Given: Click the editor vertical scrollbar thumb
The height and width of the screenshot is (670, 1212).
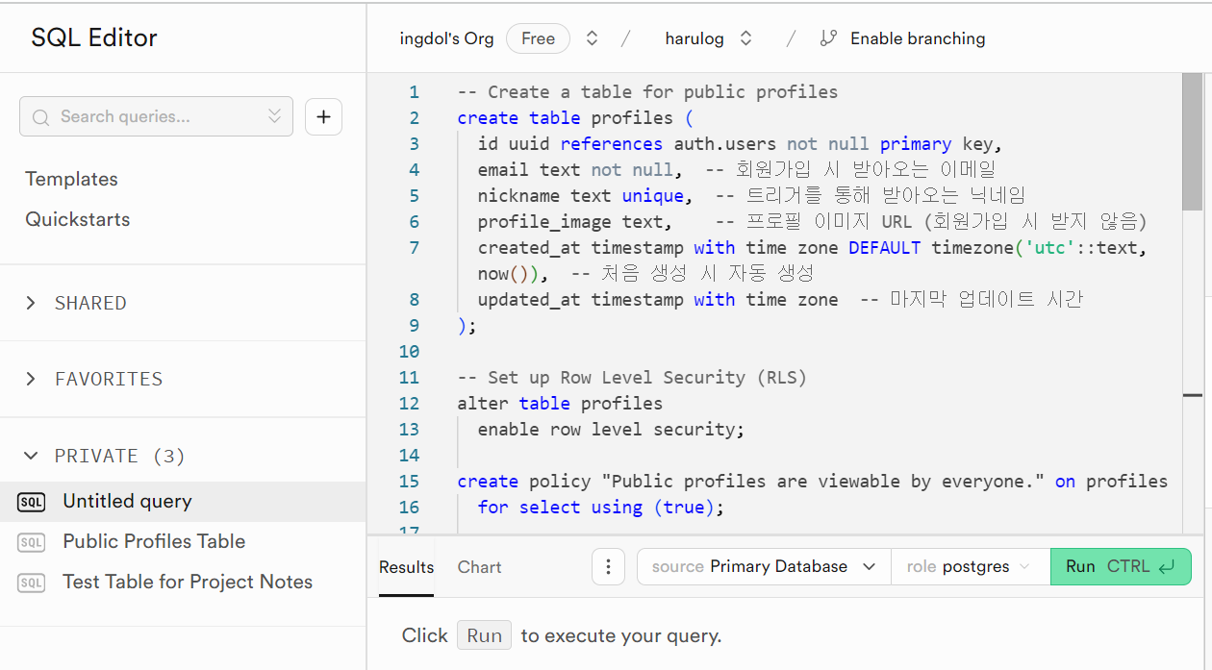Looking at the screenshot, I should [x=1192, y=140].
